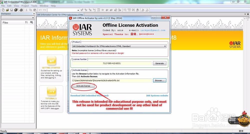Viewport: 250px width, 134px height.
Task: Click the Compile toolbar icon
Action: (125, 10)
